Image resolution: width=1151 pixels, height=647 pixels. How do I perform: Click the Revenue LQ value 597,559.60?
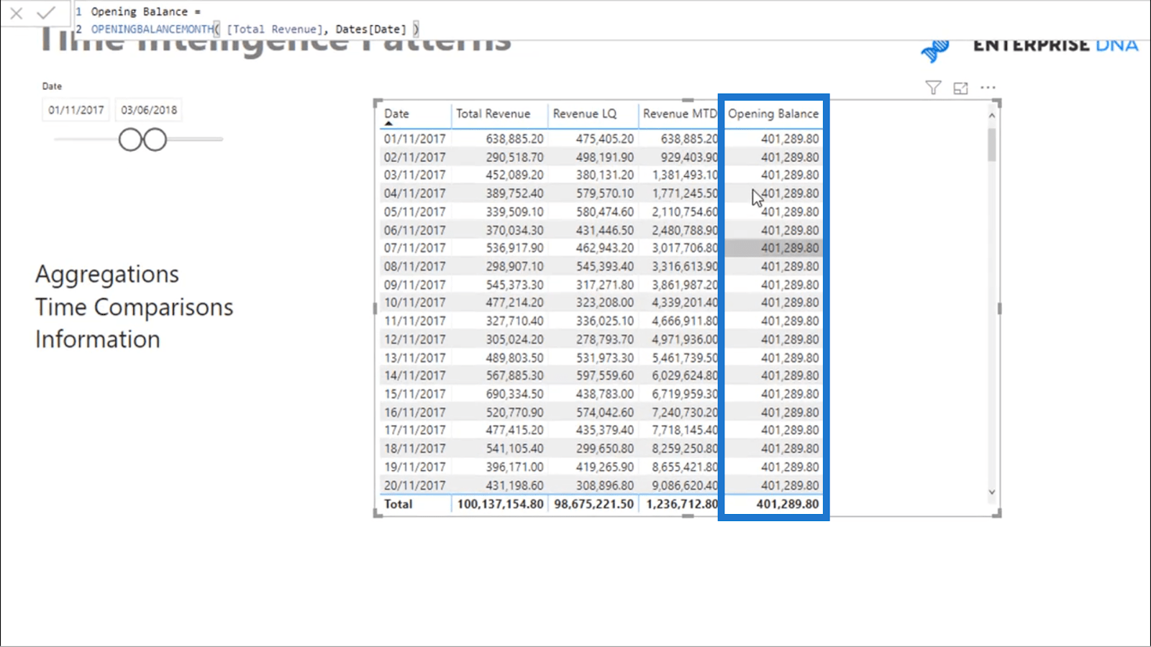(605, 375)
